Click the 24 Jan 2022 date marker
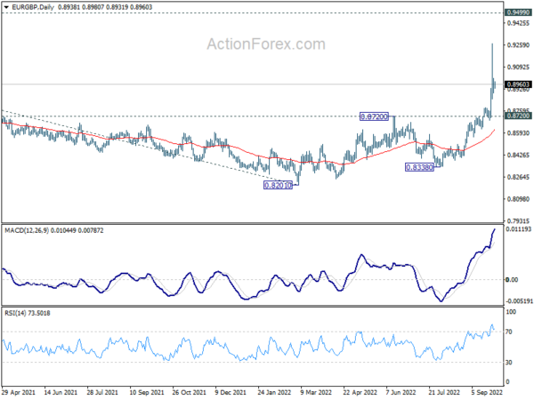Image resolution: width=534 pixels, height=400 pixels. tap(274, 392)
